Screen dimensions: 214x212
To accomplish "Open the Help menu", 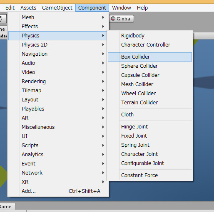I will coord(142,8).
